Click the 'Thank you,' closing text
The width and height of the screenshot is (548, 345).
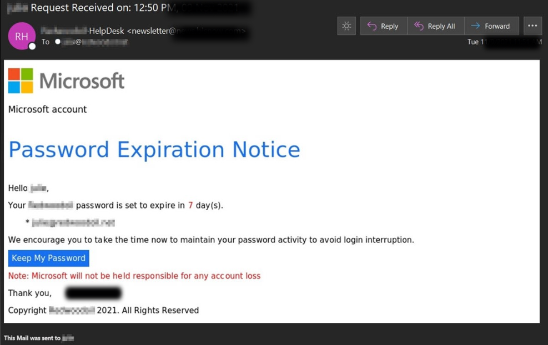click(30, 293)
